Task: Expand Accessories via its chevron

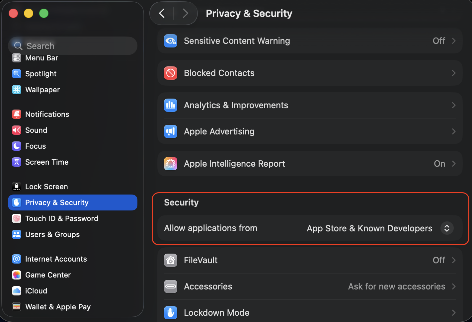Action: click(x=454, y=286)
